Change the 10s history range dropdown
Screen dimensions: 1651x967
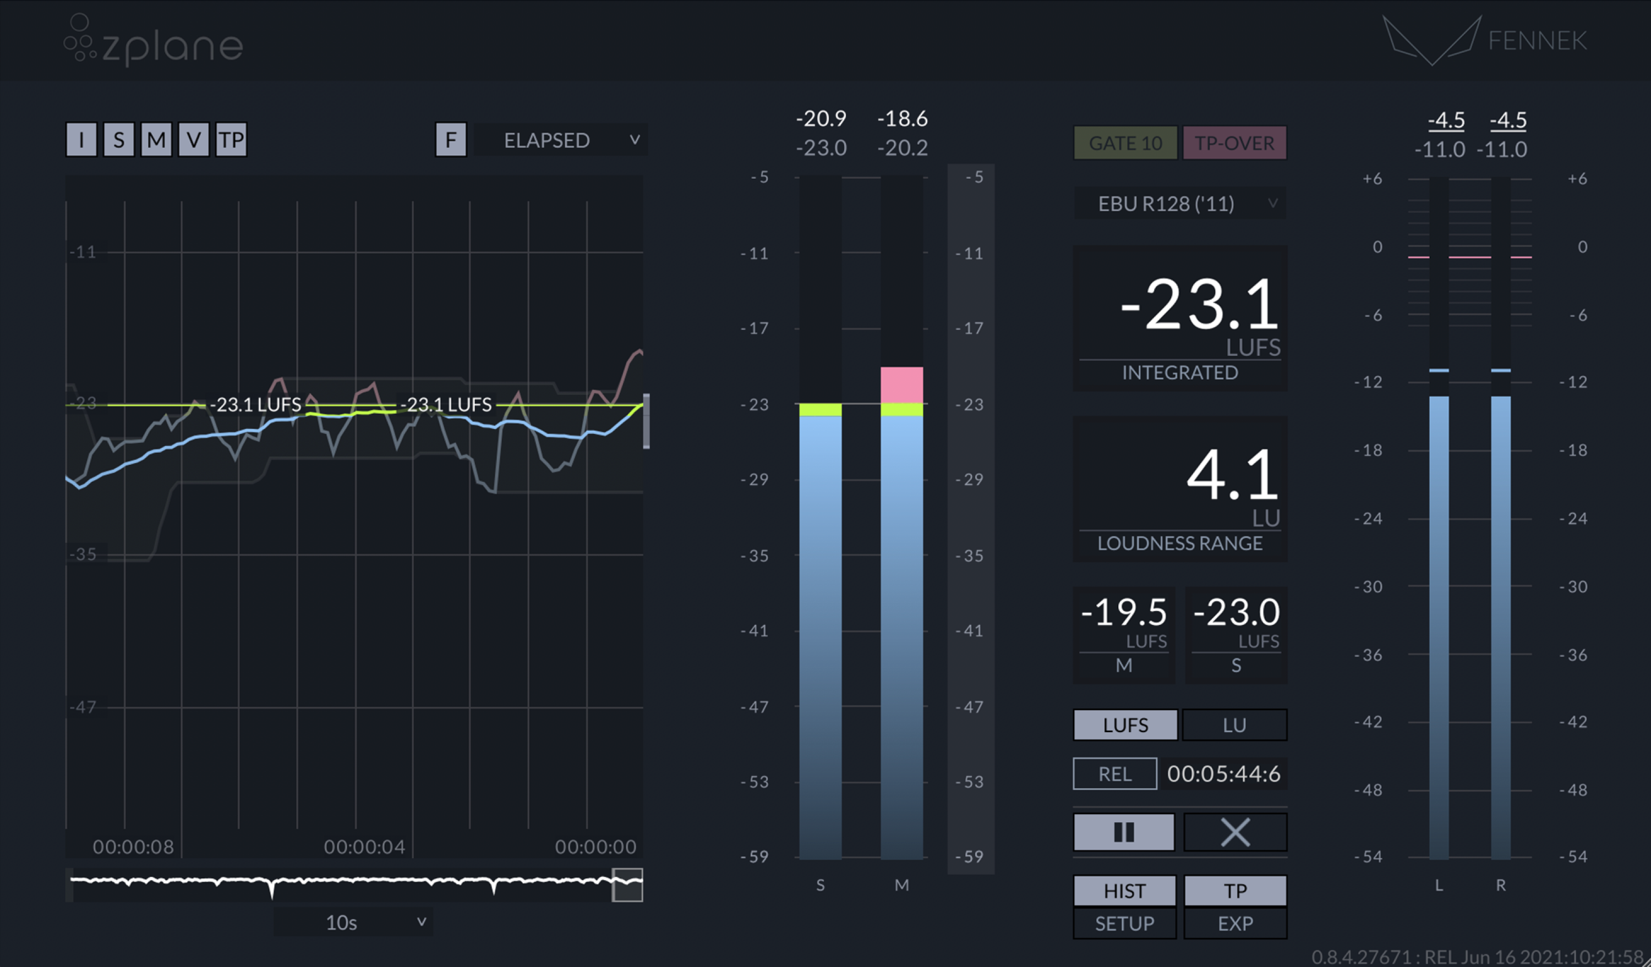352,922
